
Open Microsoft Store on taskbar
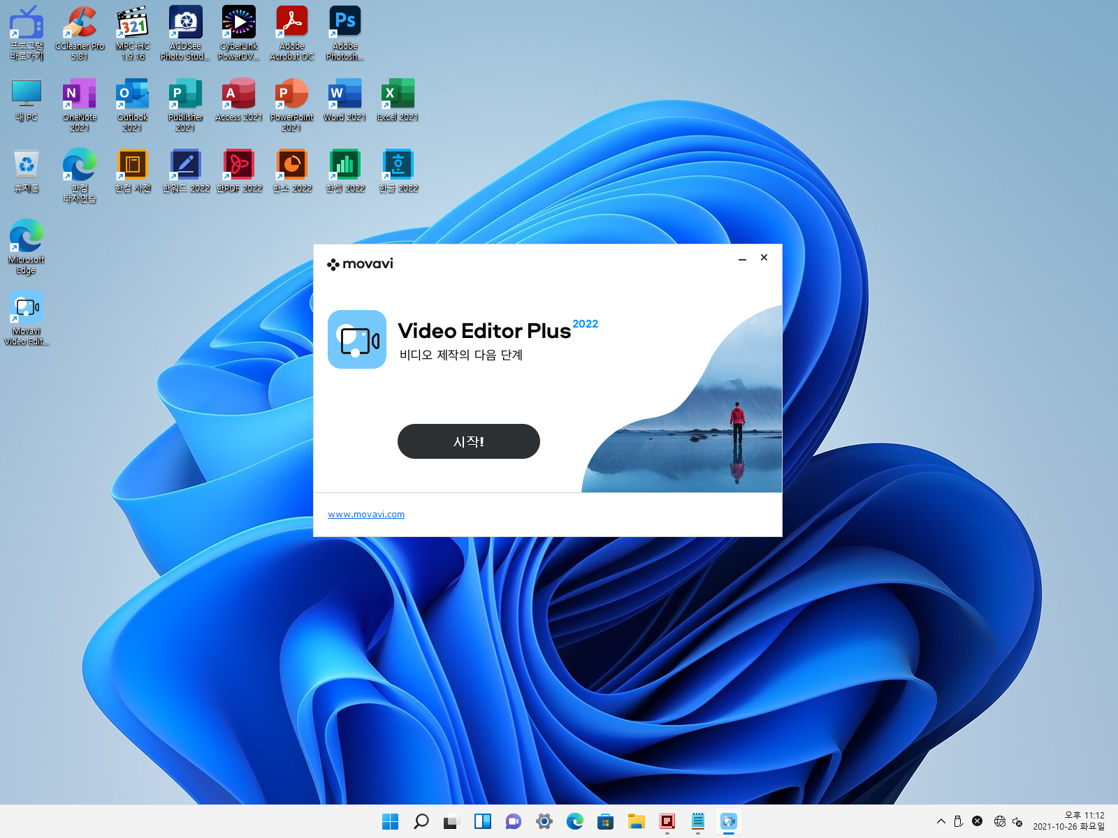[606, 821]
